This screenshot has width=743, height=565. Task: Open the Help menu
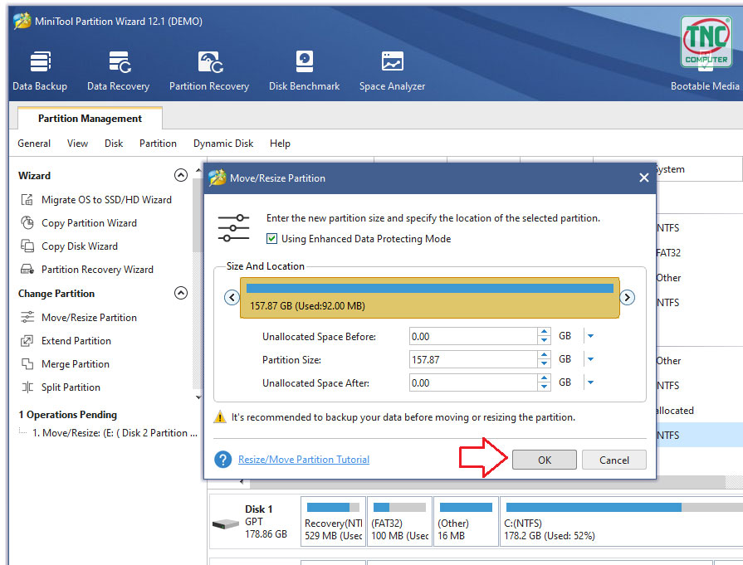(x=280, y=144)
